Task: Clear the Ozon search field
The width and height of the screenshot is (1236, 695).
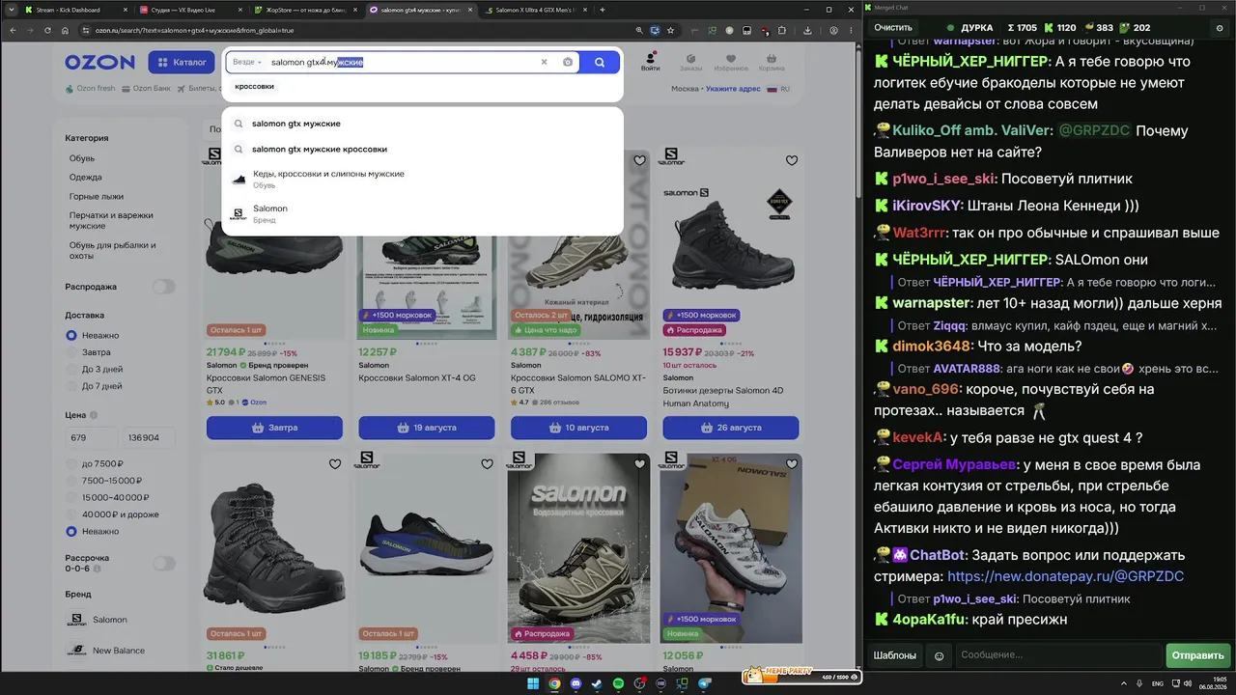Action: click(x=544, y=62)
